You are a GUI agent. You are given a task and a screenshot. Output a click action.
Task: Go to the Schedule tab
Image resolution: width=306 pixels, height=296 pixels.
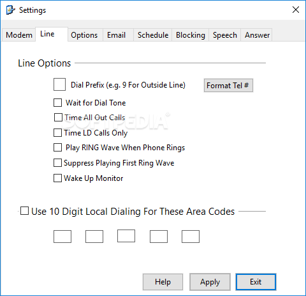coord(153,35)
